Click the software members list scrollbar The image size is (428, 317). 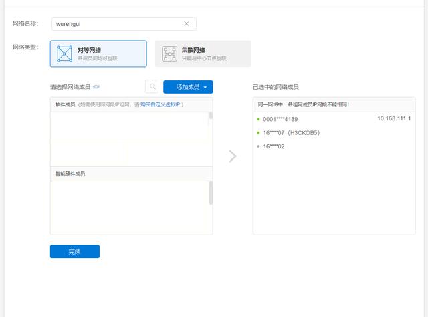[x=211, y=116]
